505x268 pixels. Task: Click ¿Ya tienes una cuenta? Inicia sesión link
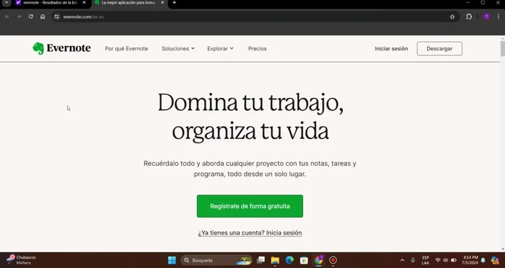[x=250, y=233]
